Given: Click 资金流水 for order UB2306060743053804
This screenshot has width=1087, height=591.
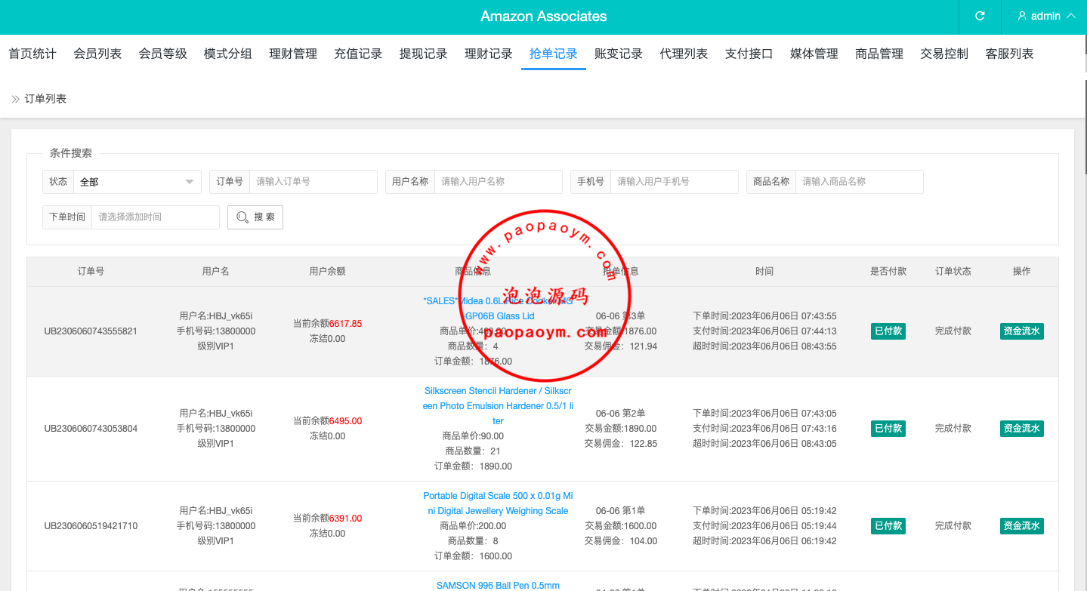Looking at the screenshot, I should 1021,429.
